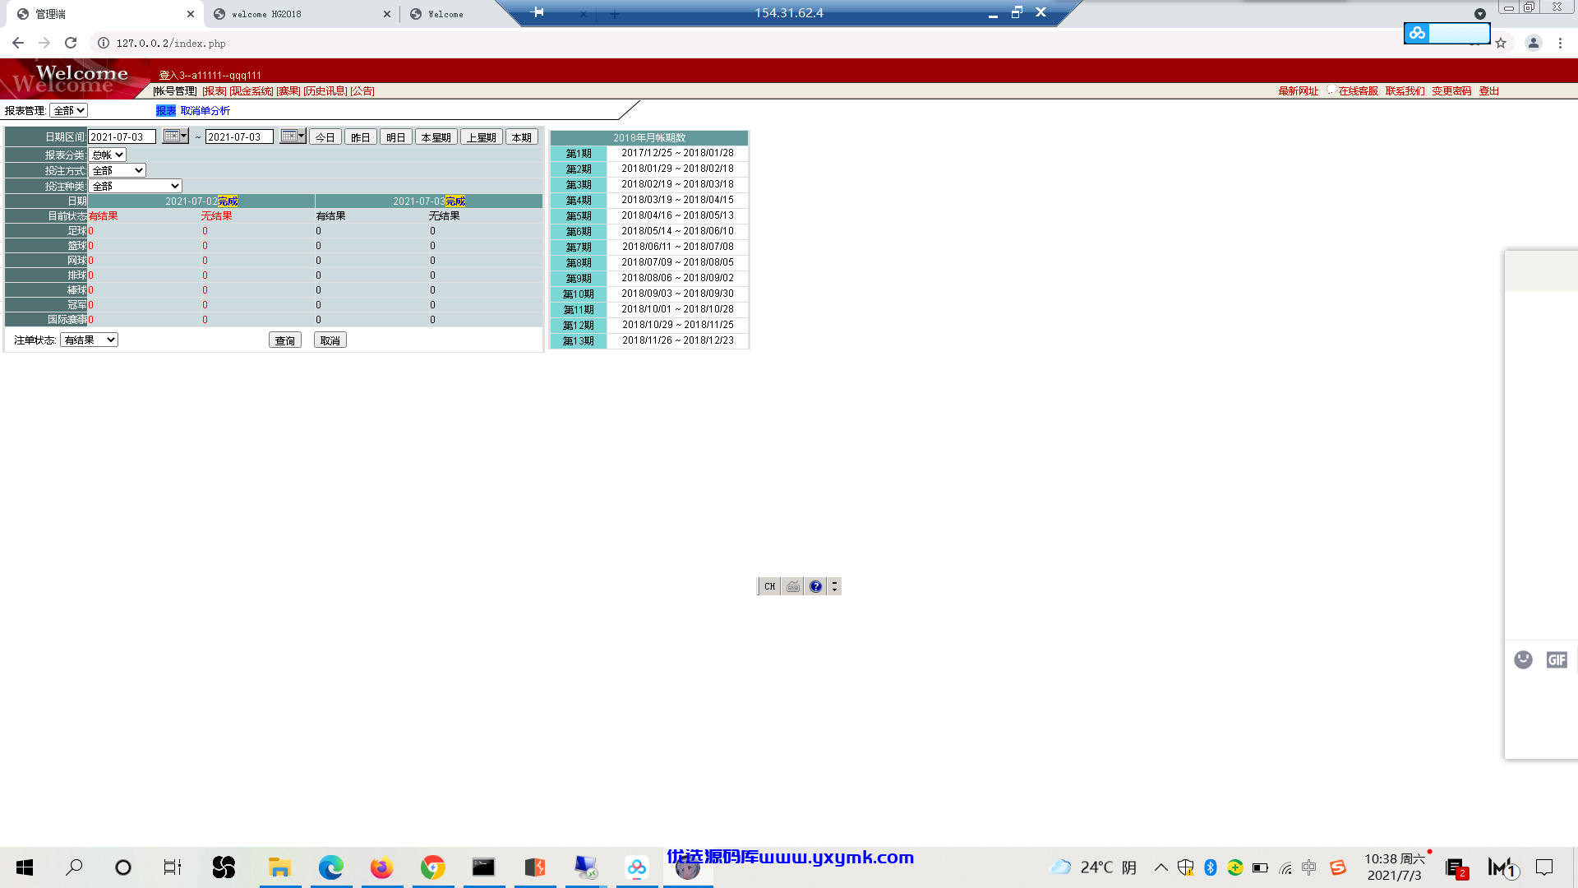Click the Windows Start button

pos(25,867)
